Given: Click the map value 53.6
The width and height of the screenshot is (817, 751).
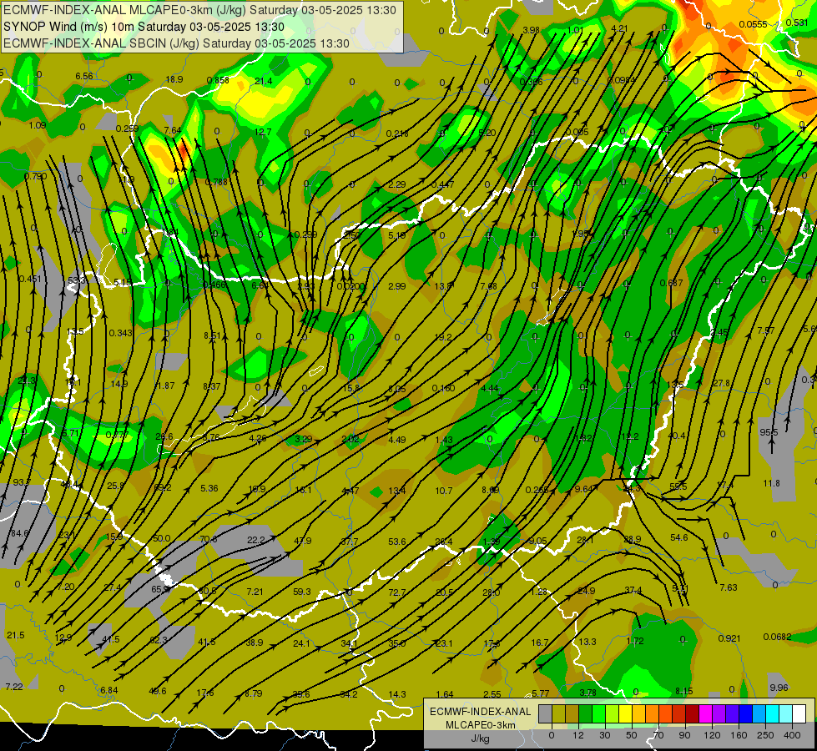Looking at the screenshot, I should coord(397,542).
